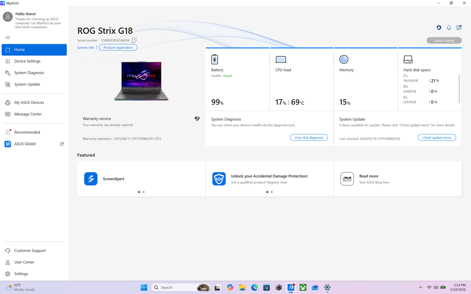
Task: Open Customer Support
Action: (x=34, y=250)
